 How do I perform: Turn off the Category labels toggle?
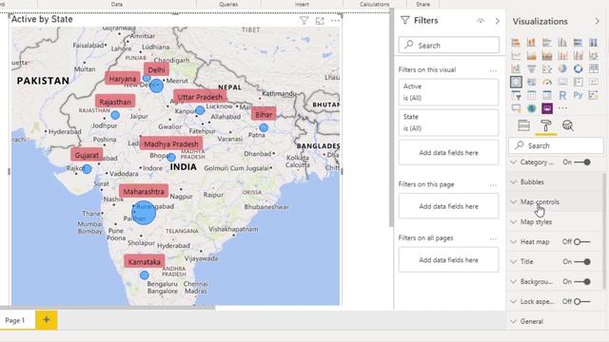[582, 162]
